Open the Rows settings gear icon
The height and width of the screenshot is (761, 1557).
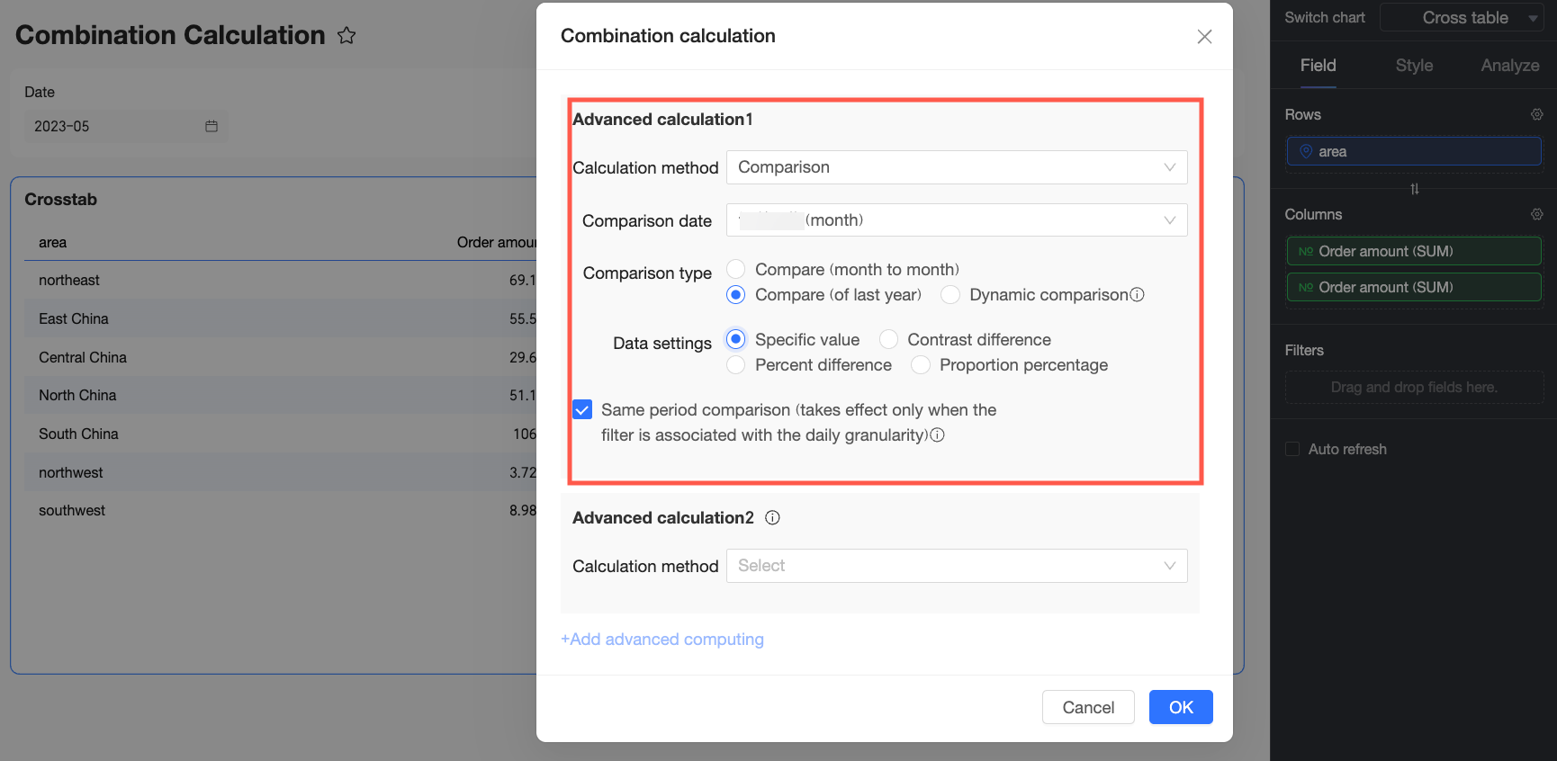[1537, 114]
